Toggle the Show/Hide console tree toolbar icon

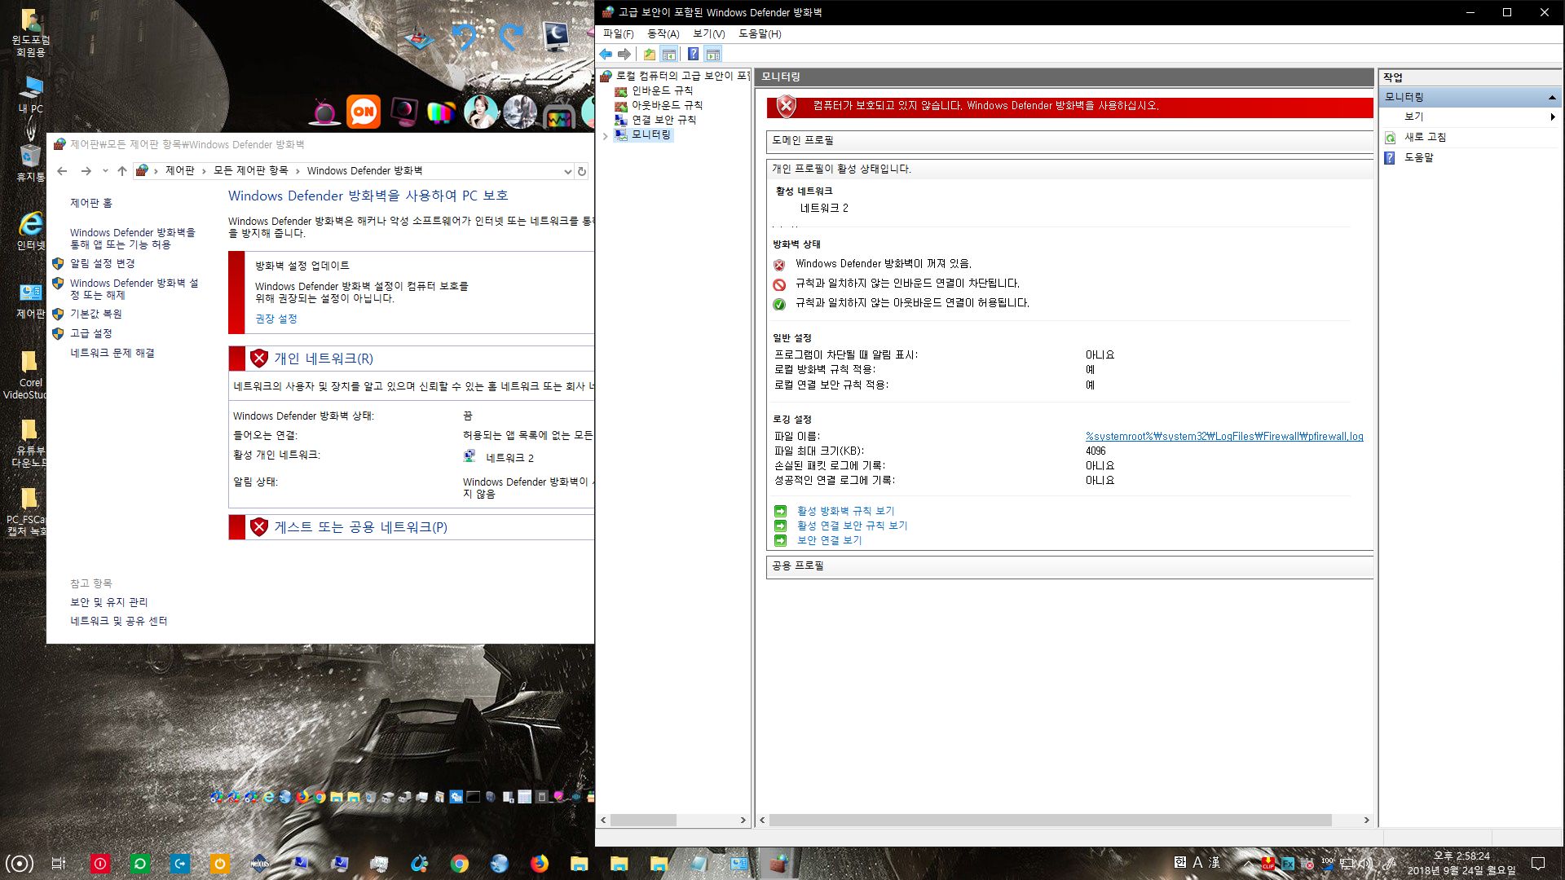pos(669,55)
